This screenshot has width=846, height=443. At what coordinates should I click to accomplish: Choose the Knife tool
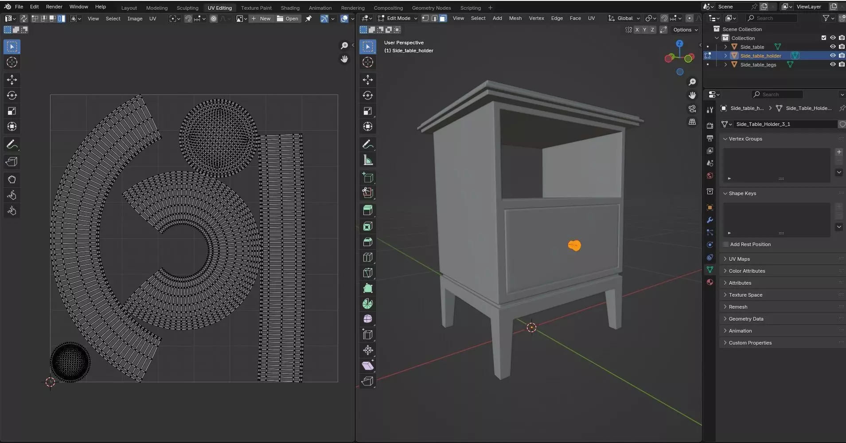(367, 273)
